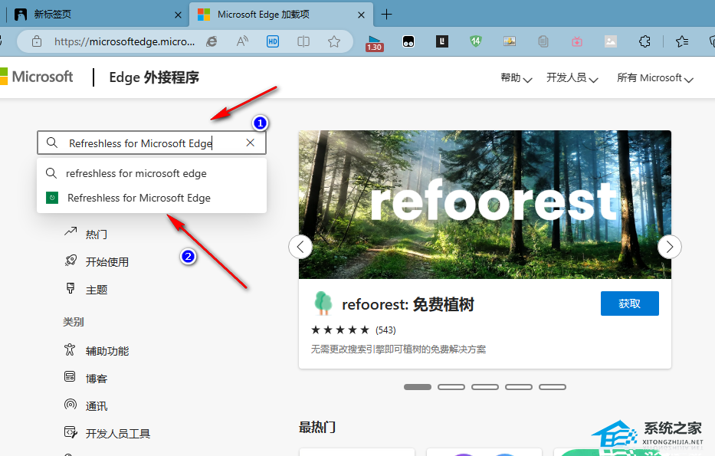Open a new browser tab
The width and height of the screenshot is (715, 456).
pos(386,15)
